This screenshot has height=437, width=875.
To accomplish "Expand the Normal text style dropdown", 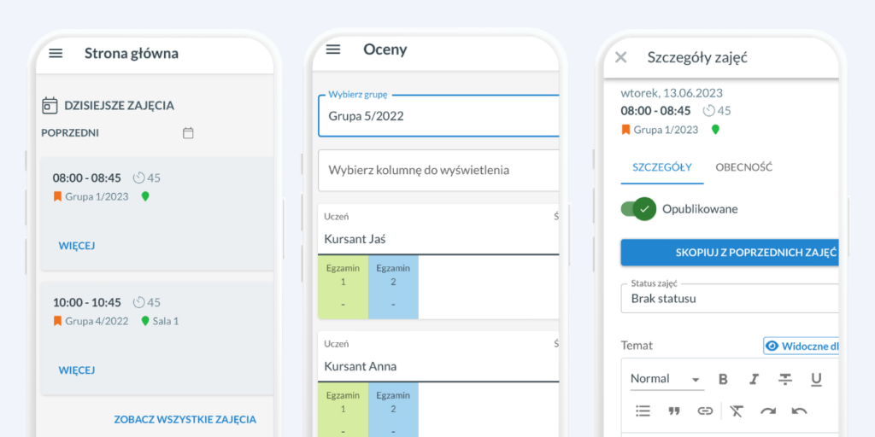I will [x=666, y=379].
